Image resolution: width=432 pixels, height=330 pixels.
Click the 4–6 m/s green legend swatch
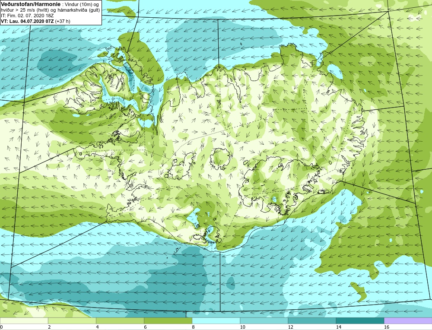[120, 321]
